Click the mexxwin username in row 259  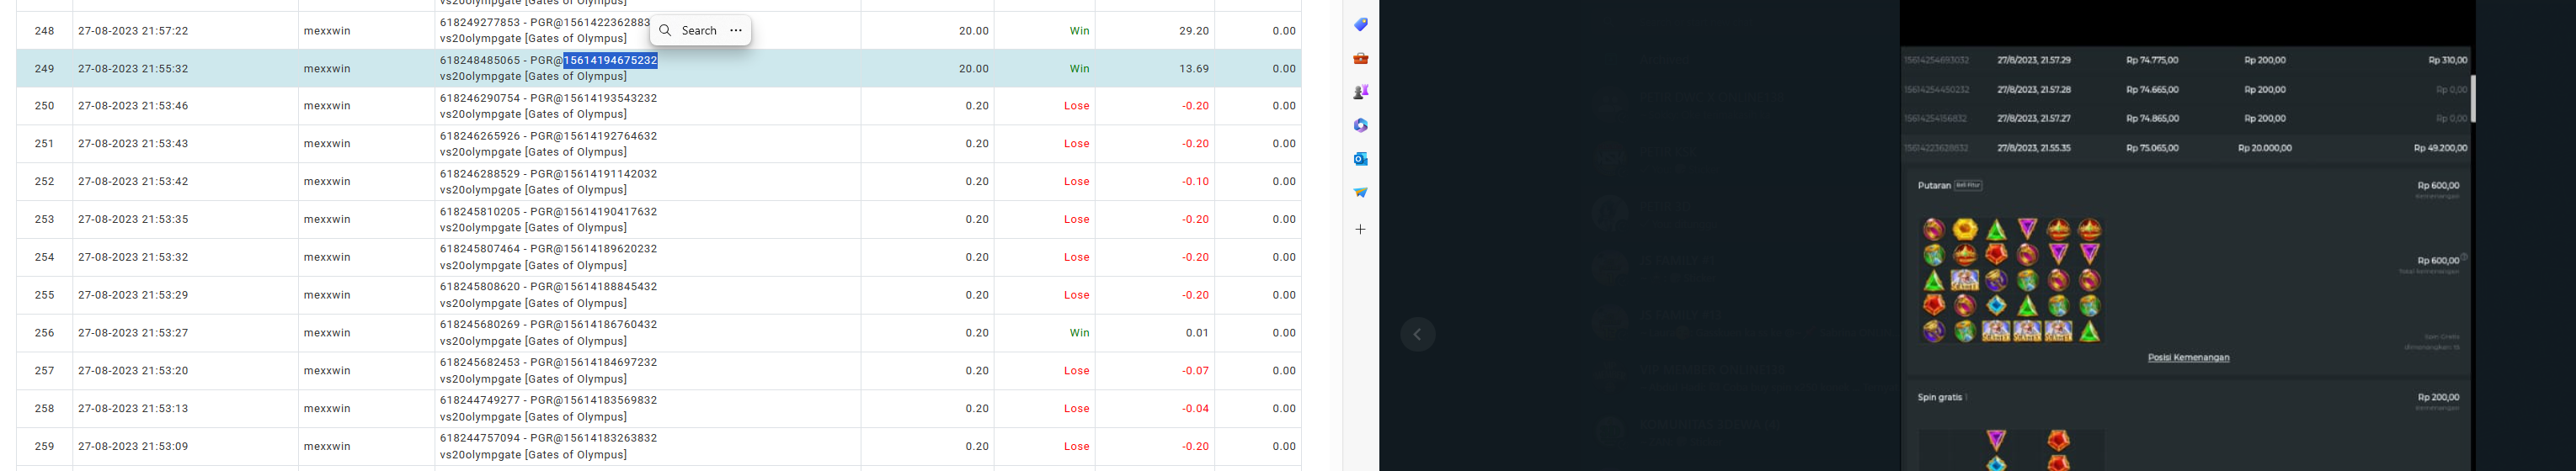click(x=327, y=447)
